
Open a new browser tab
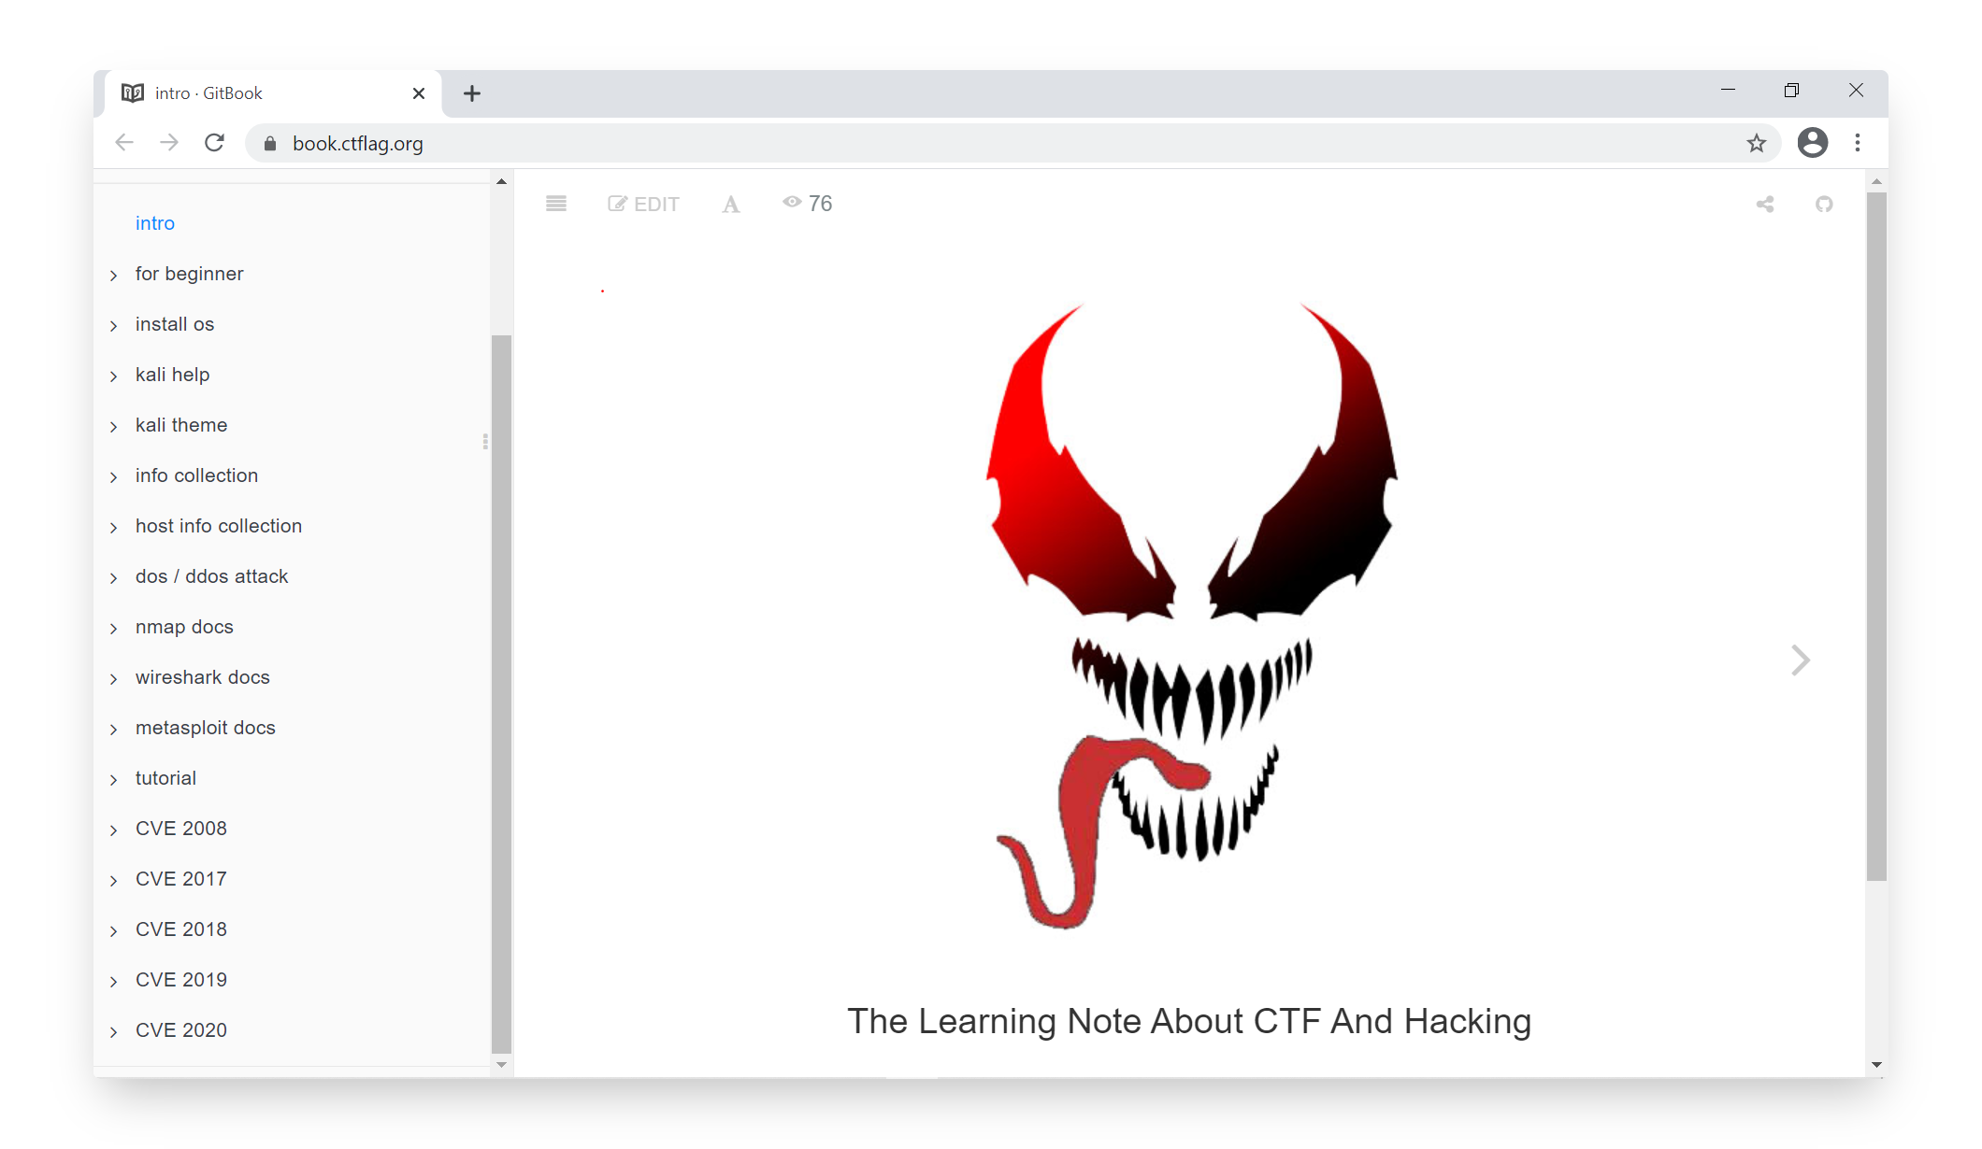coord(472,93)
